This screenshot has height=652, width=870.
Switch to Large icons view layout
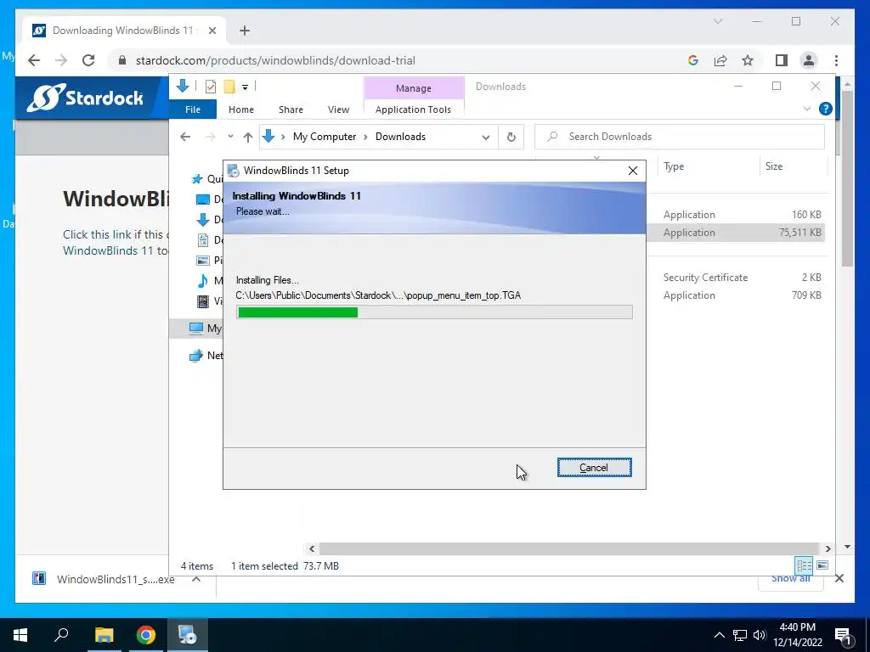coord(822,565)
